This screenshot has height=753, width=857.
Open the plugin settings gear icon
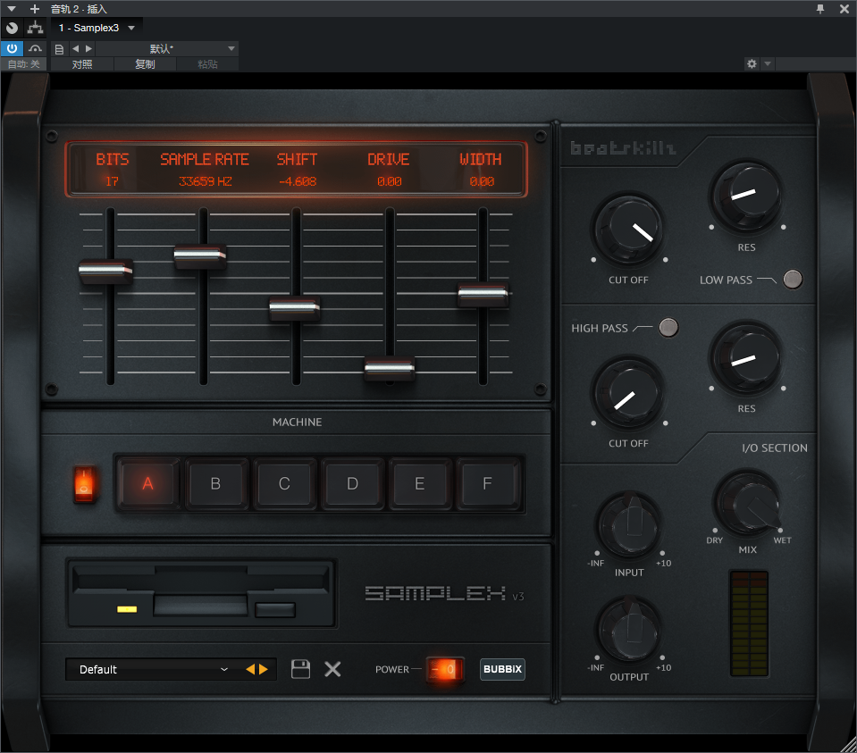pos(752,64)
